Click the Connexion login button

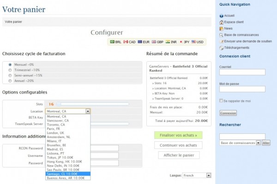pos(228,113)
